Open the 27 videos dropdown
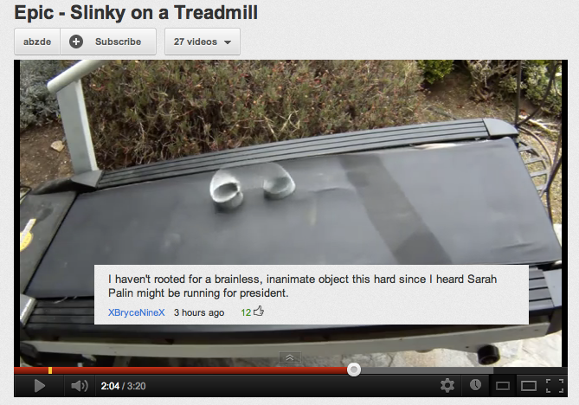 [203, 42]
